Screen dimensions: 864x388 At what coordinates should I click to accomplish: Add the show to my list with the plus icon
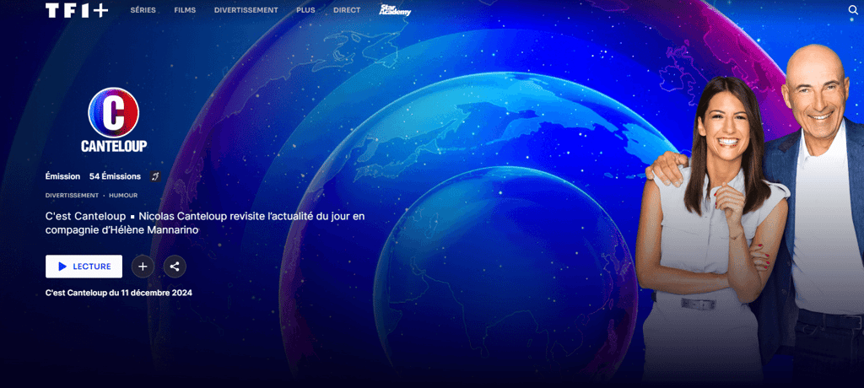point(143,267)
